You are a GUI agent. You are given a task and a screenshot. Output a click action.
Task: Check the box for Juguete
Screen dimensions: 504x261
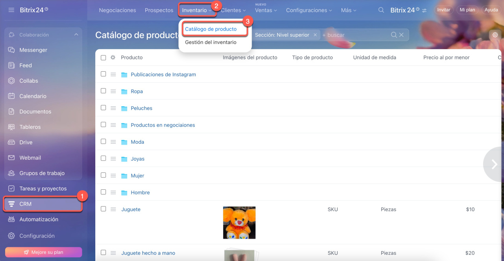[x=103, y=209]
